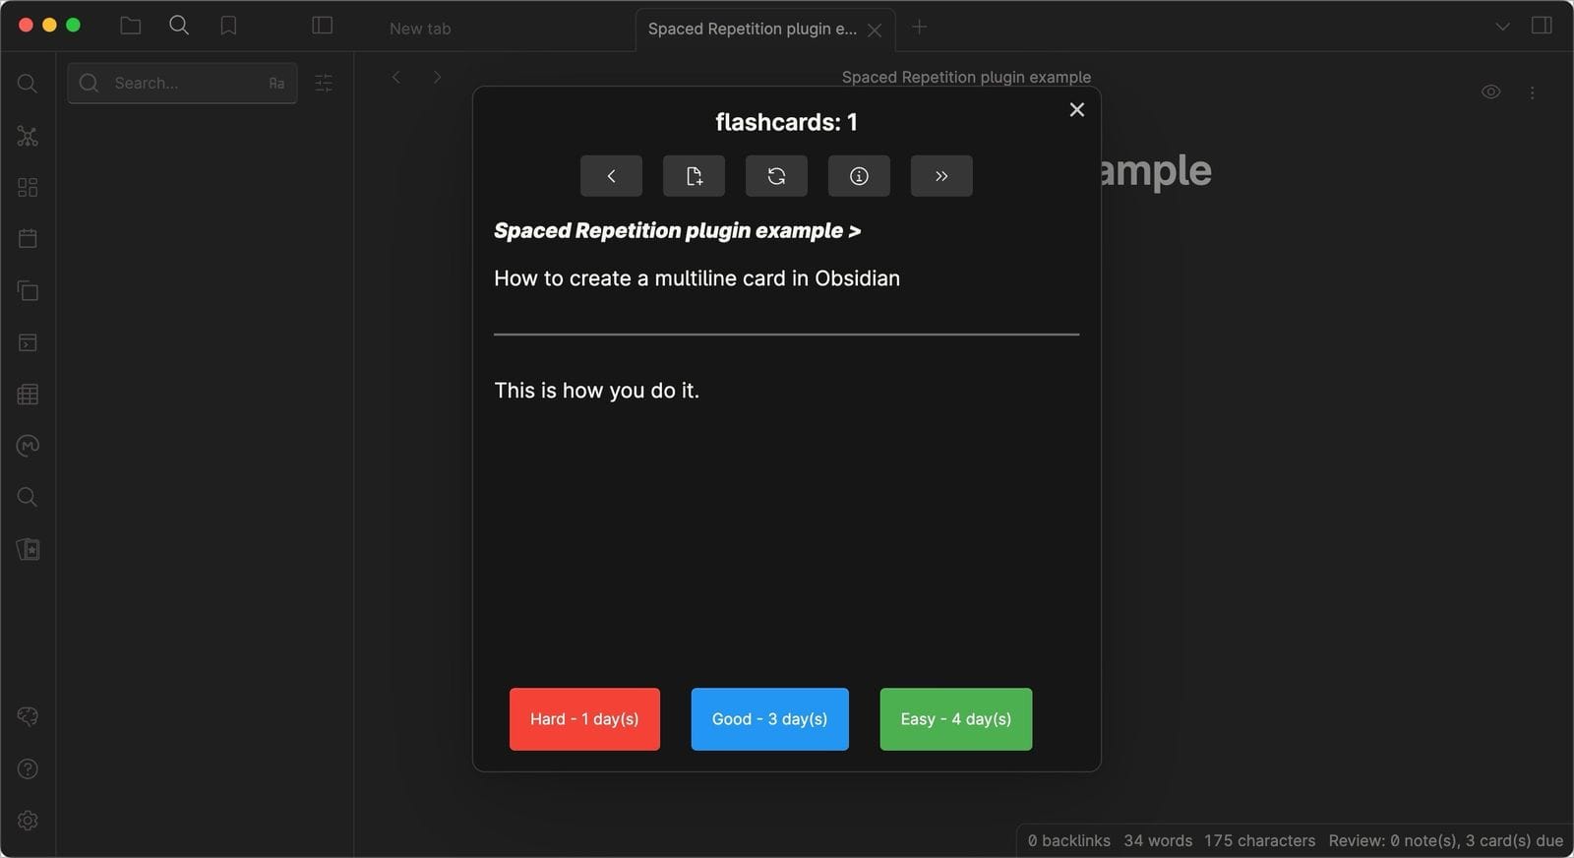Navigate forward arrow in note header
Image resolution: width=1574 pixels, height=858 pixels.
[x=437, y=77]
